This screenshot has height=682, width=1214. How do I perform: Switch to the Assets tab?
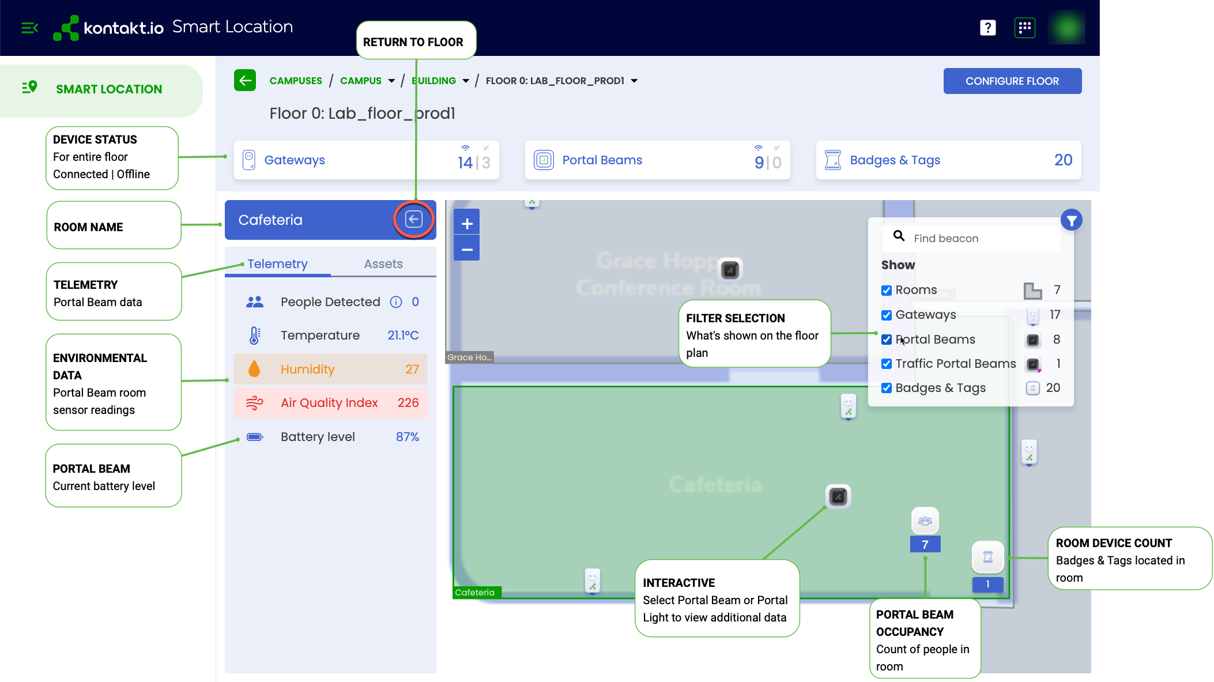tap(383, 264)
